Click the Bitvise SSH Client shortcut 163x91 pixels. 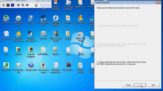pos(80,36)
